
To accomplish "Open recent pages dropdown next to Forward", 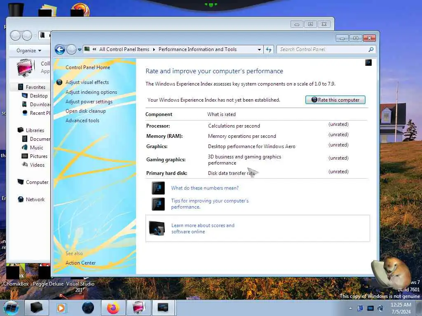I will click(x=80, y=50).
